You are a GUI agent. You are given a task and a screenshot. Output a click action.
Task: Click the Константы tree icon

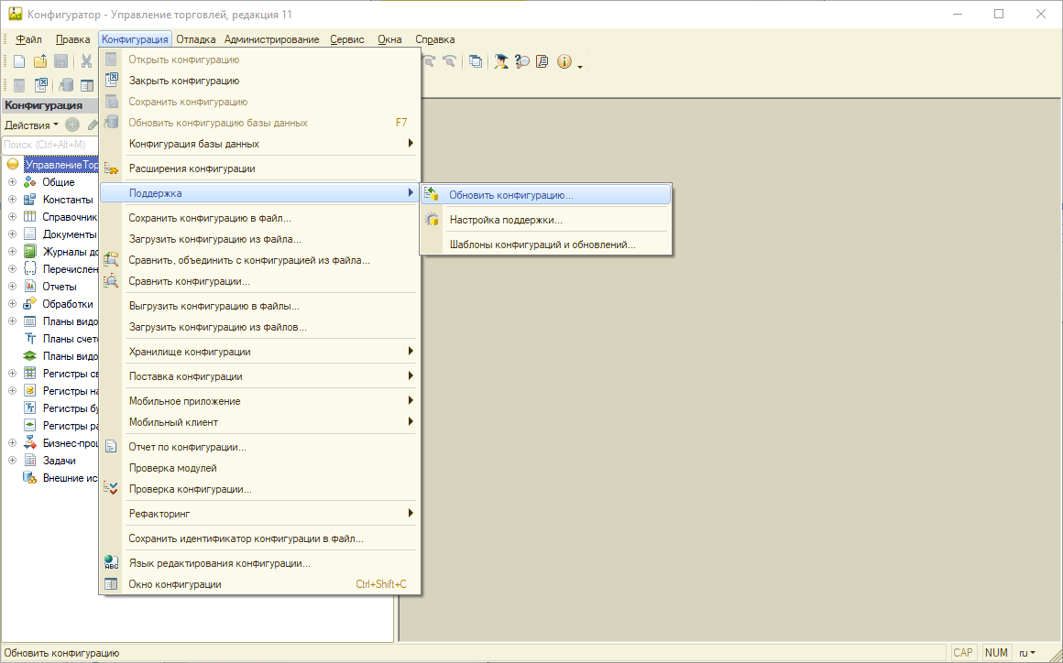(29, 200)
